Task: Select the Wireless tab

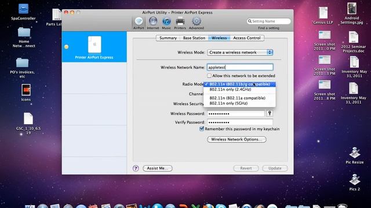Action: tap(219, 38)
